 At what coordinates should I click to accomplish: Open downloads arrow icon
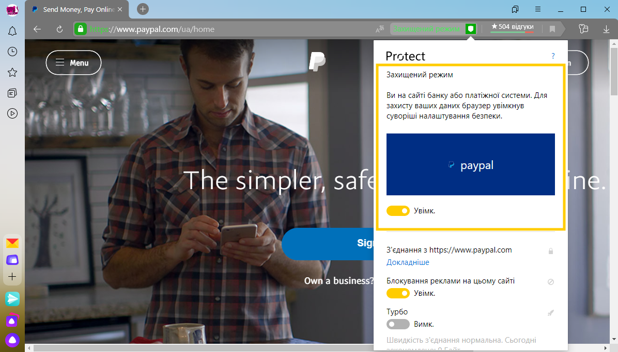(x=606, y=29)
